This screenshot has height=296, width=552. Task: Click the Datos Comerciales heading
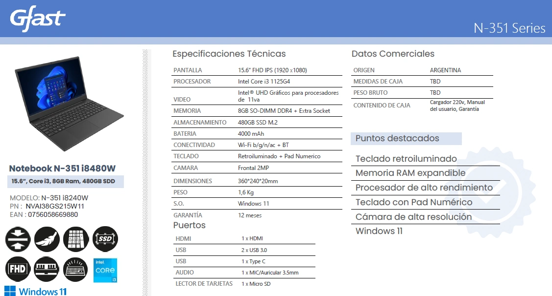point(393,54)
